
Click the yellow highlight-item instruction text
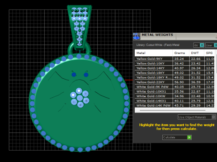[177, 127]
